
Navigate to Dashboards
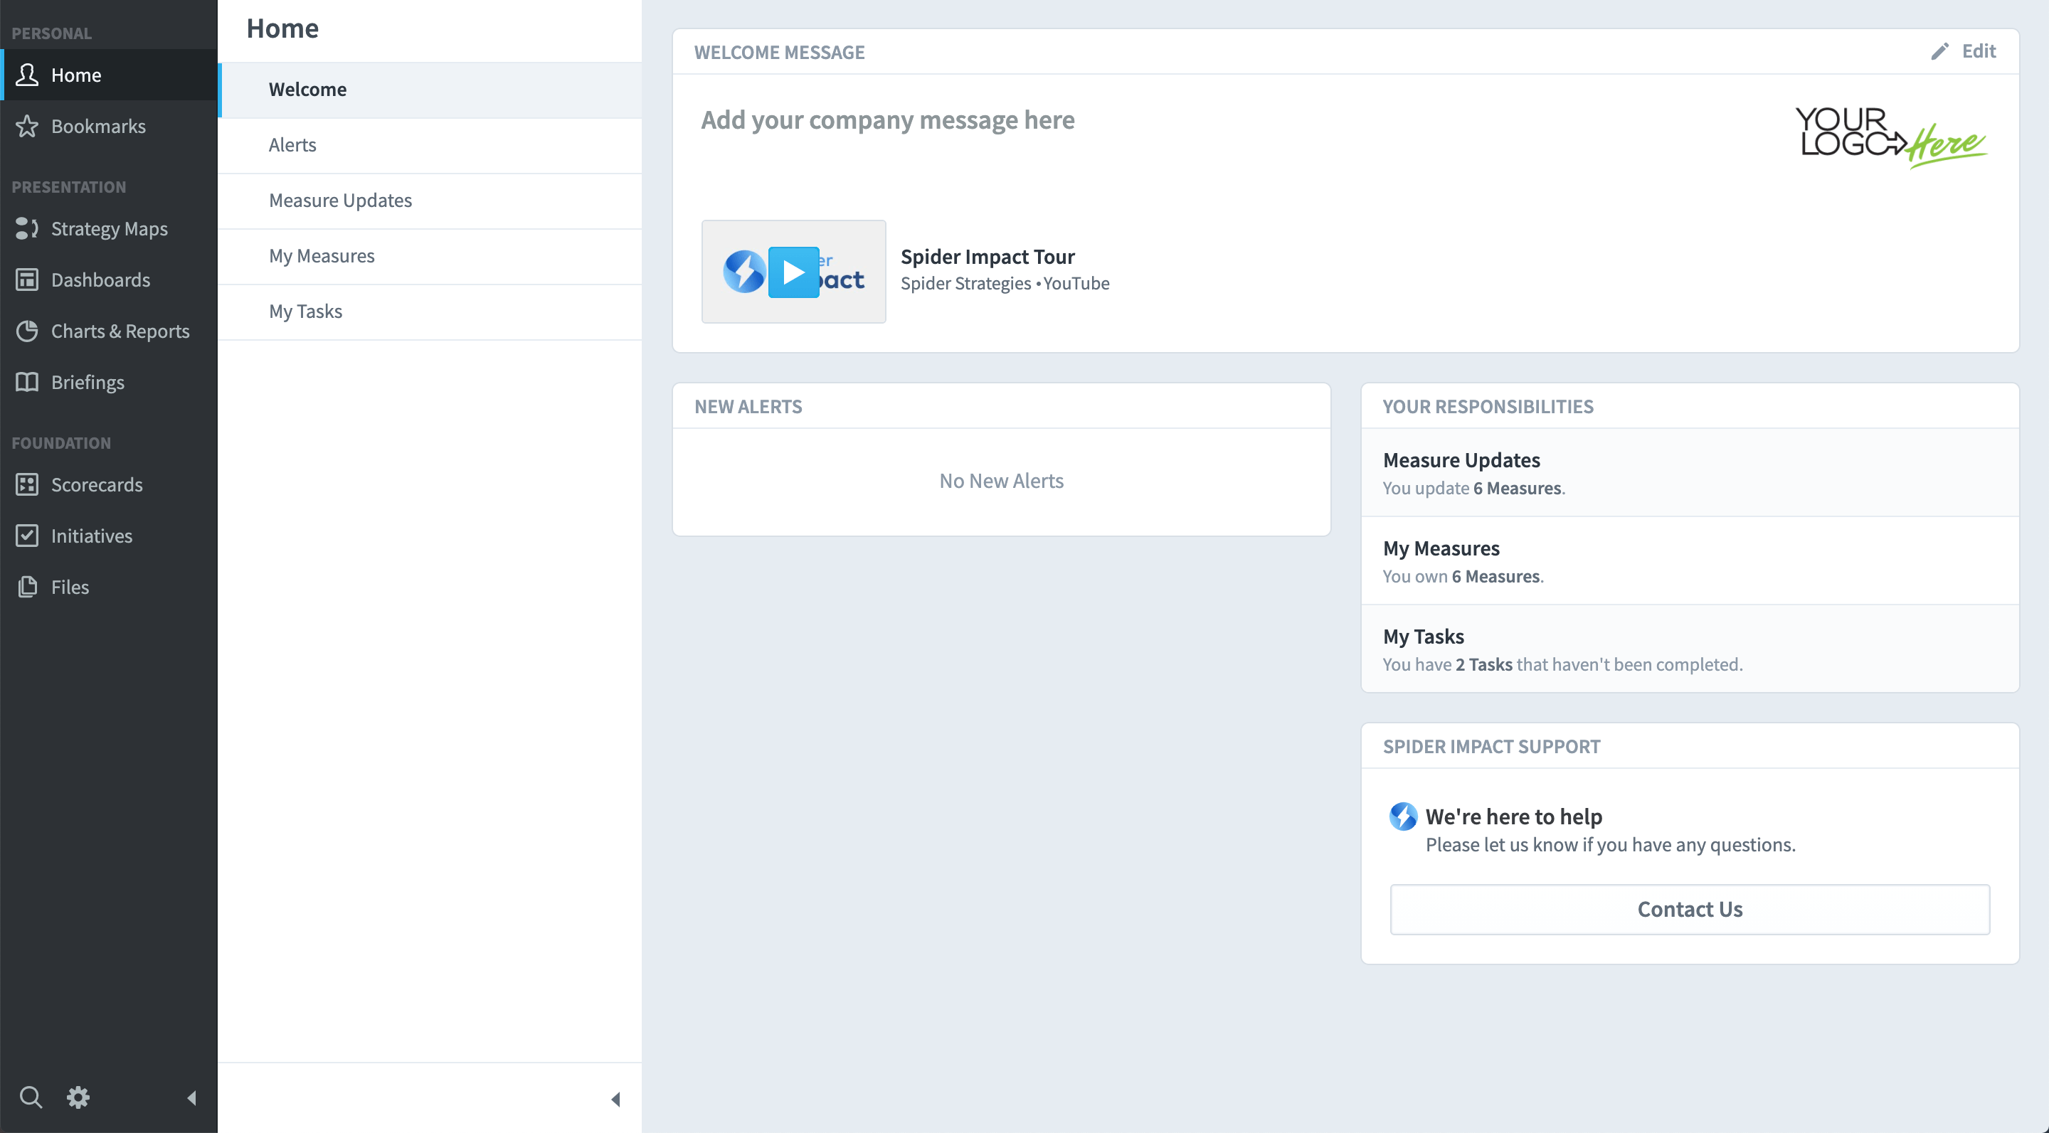[x=109, y=280]
